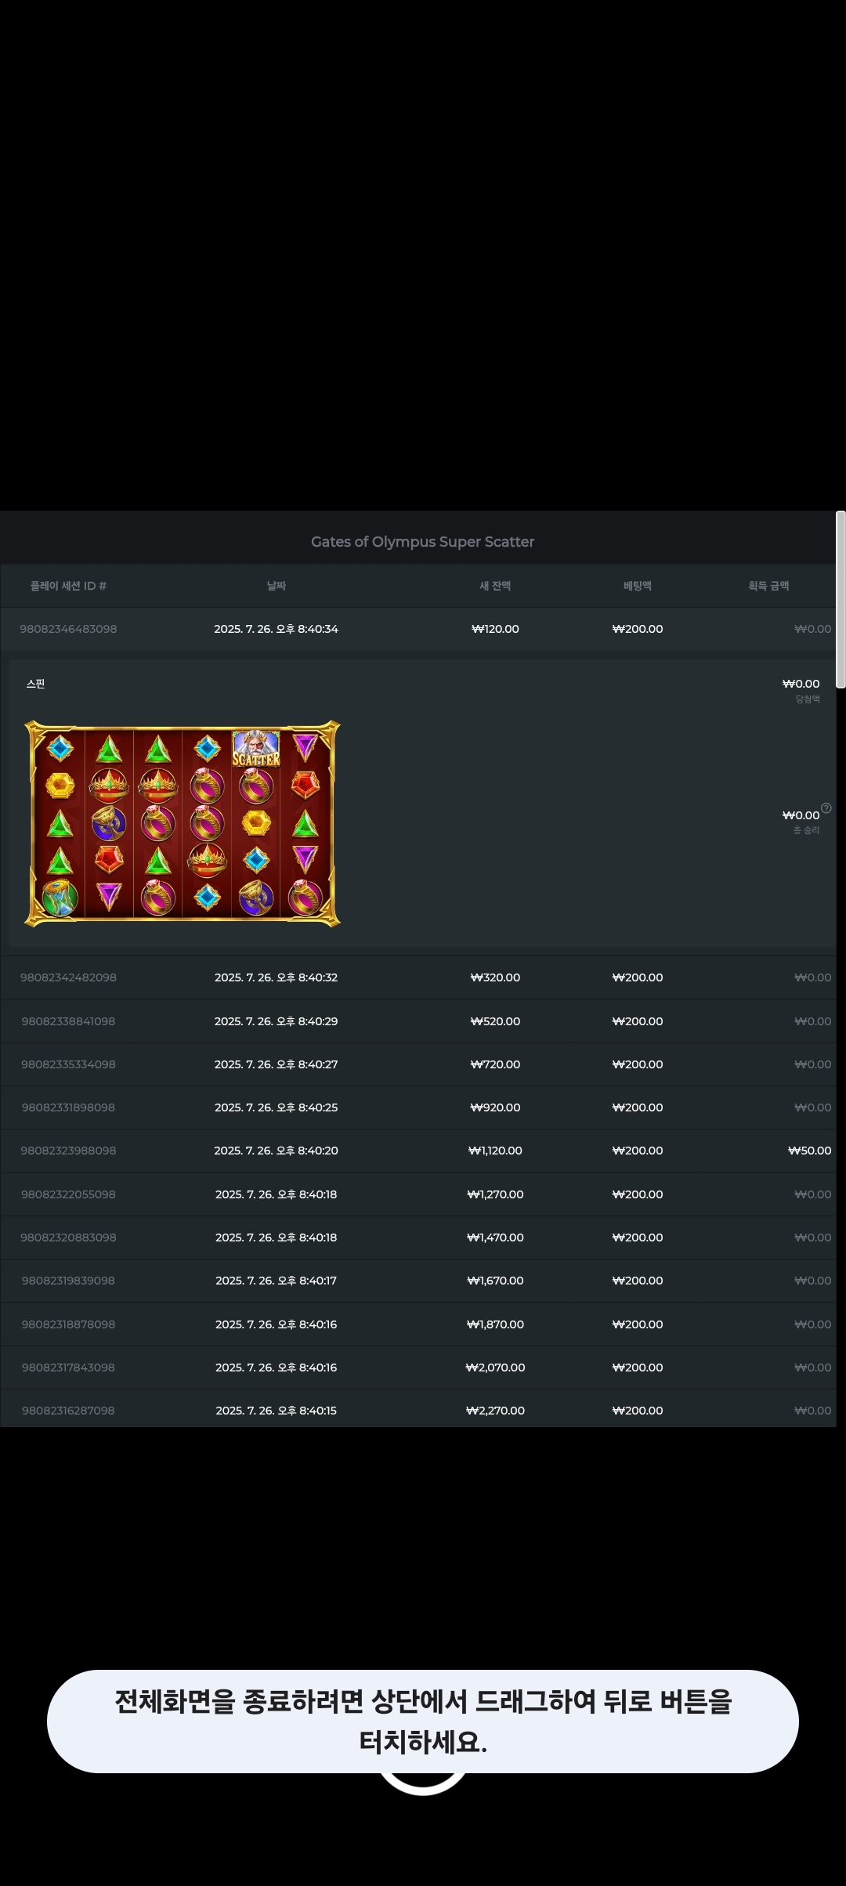Select session ID 98082316287098
Screen dimensions: 846x1886
[68, 1411]
